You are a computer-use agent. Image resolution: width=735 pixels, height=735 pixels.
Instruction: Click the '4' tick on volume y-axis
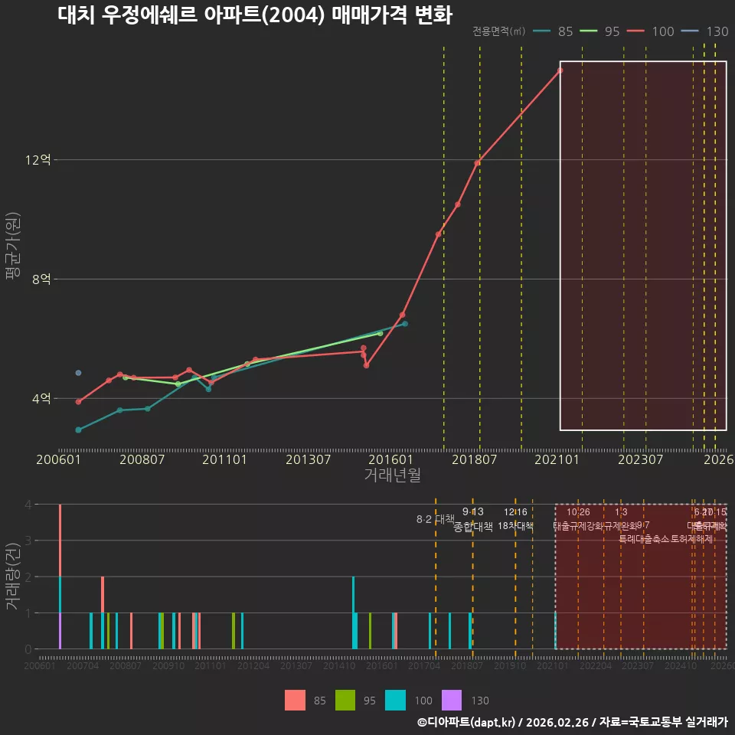[x=28, y=505]
